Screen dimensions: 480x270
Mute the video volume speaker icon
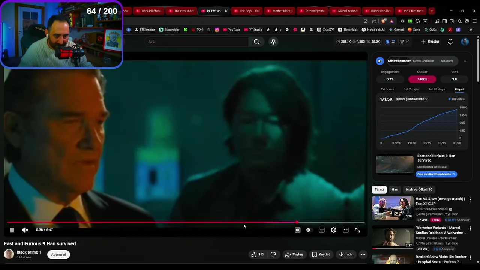coord(25,230)
